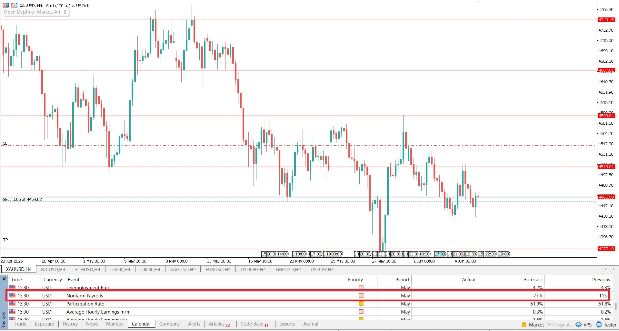Open the Market bag icon
The width and height of the screenshot is (619, 331).
[x=524, y=325]
